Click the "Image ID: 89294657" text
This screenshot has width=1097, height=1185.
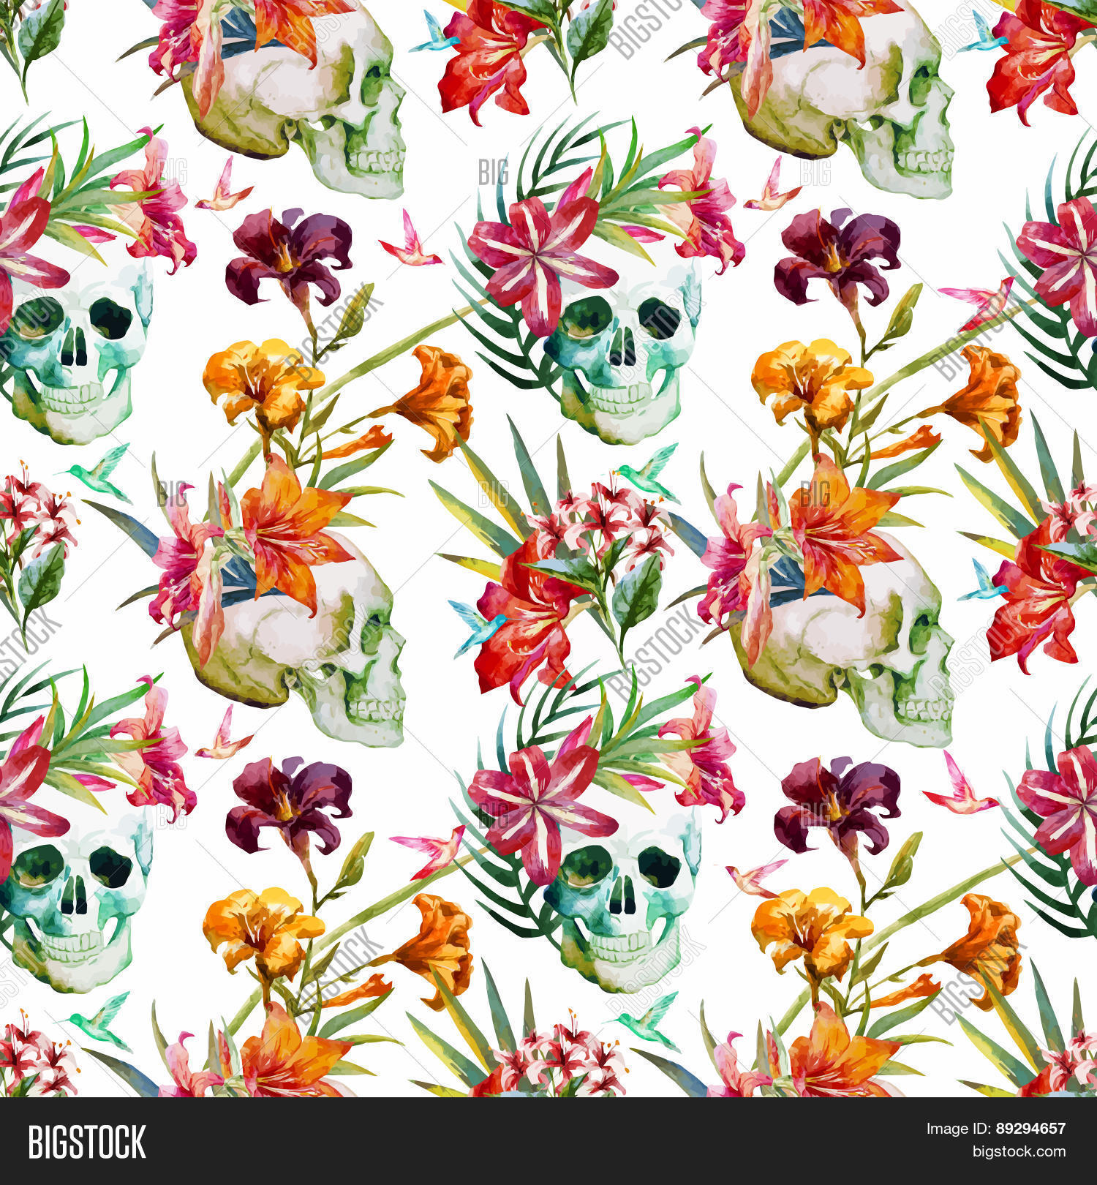(x=995, y=1129)
